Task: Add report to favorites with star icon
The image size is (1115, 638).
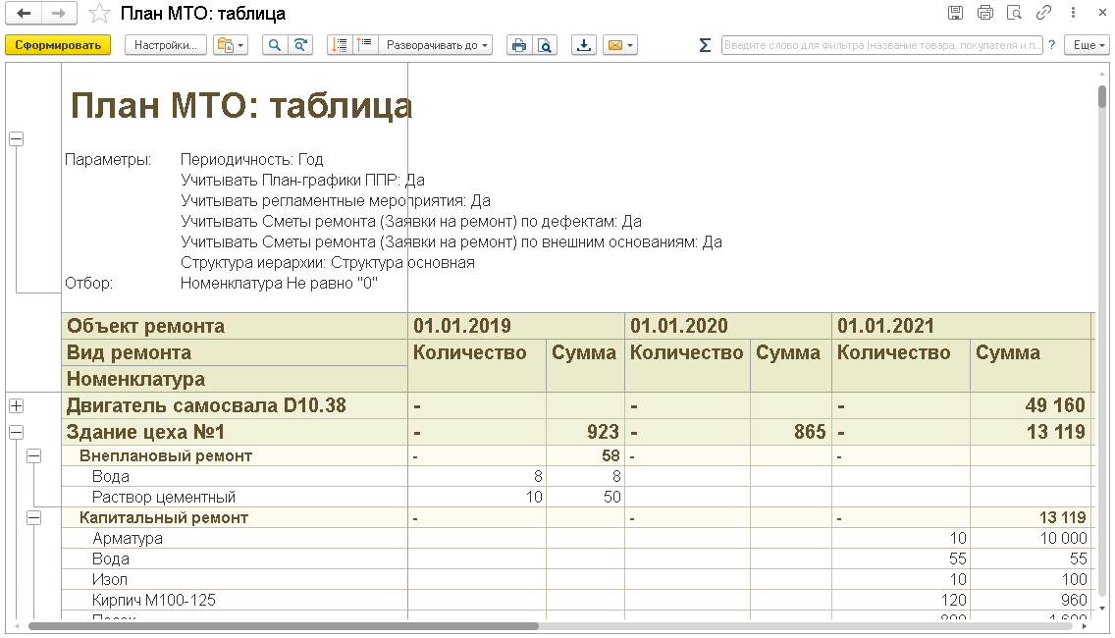Action: (x=99, y=14)
